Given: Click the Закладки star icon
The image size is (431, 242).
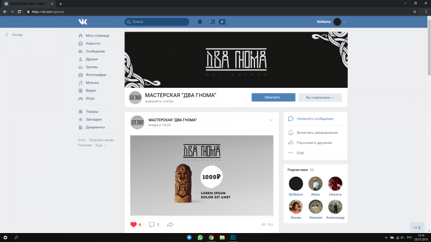Looking at the screenshot, I should [x=81, y=120].
